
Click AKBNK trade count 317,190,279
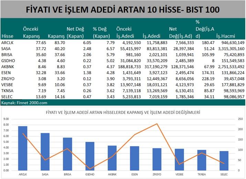pos(156,67)
